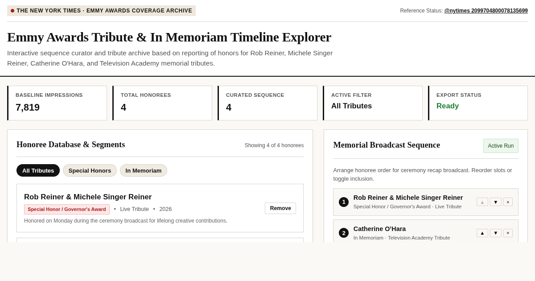
Task: Remove Rob Reiner slot with × icon
Action: [508, 202]
